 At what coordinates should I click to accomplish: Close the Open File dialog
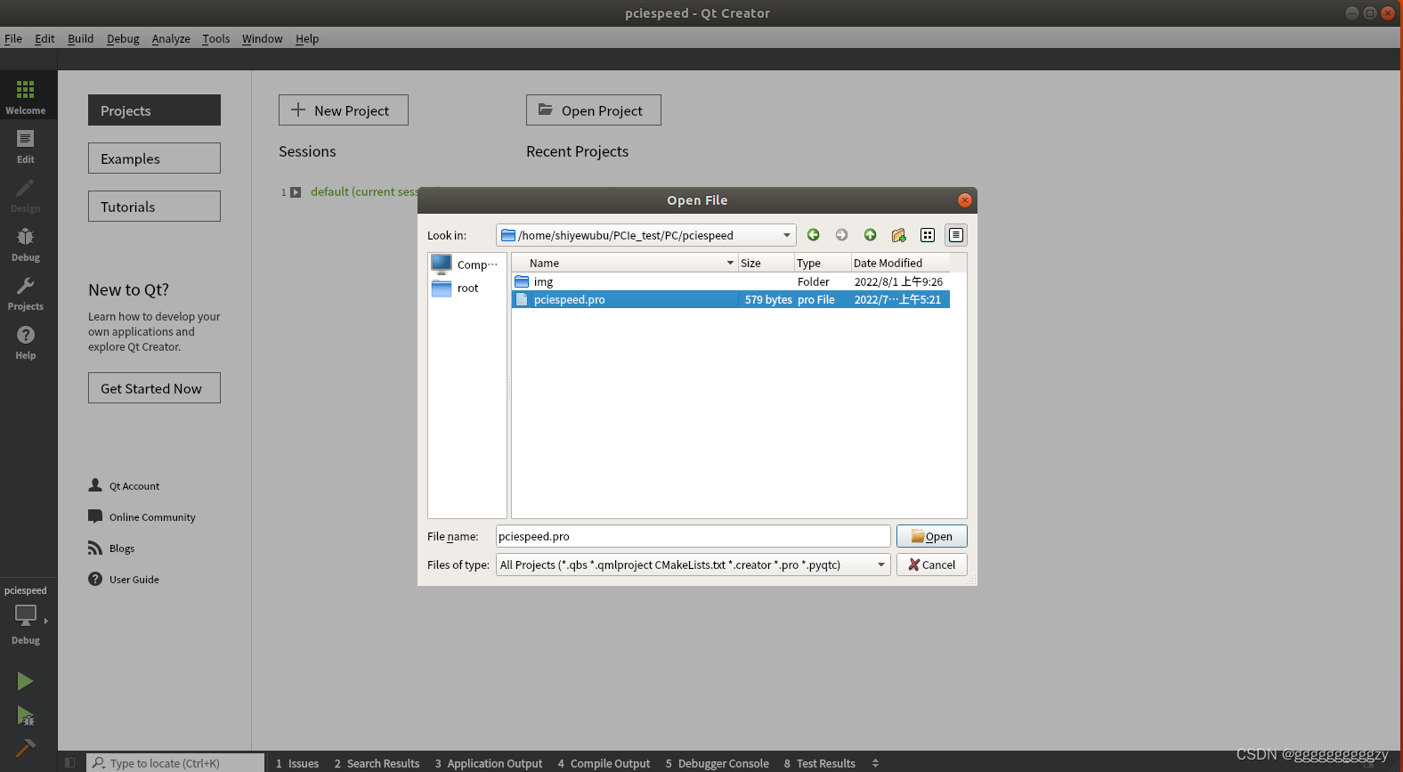pos(965,200)
